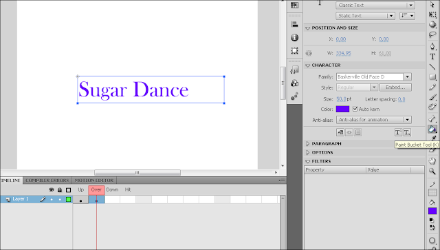This screenshot has height=250, width=440.
Task: Open the Info panel icon
Action: click(x=294, y=37)
